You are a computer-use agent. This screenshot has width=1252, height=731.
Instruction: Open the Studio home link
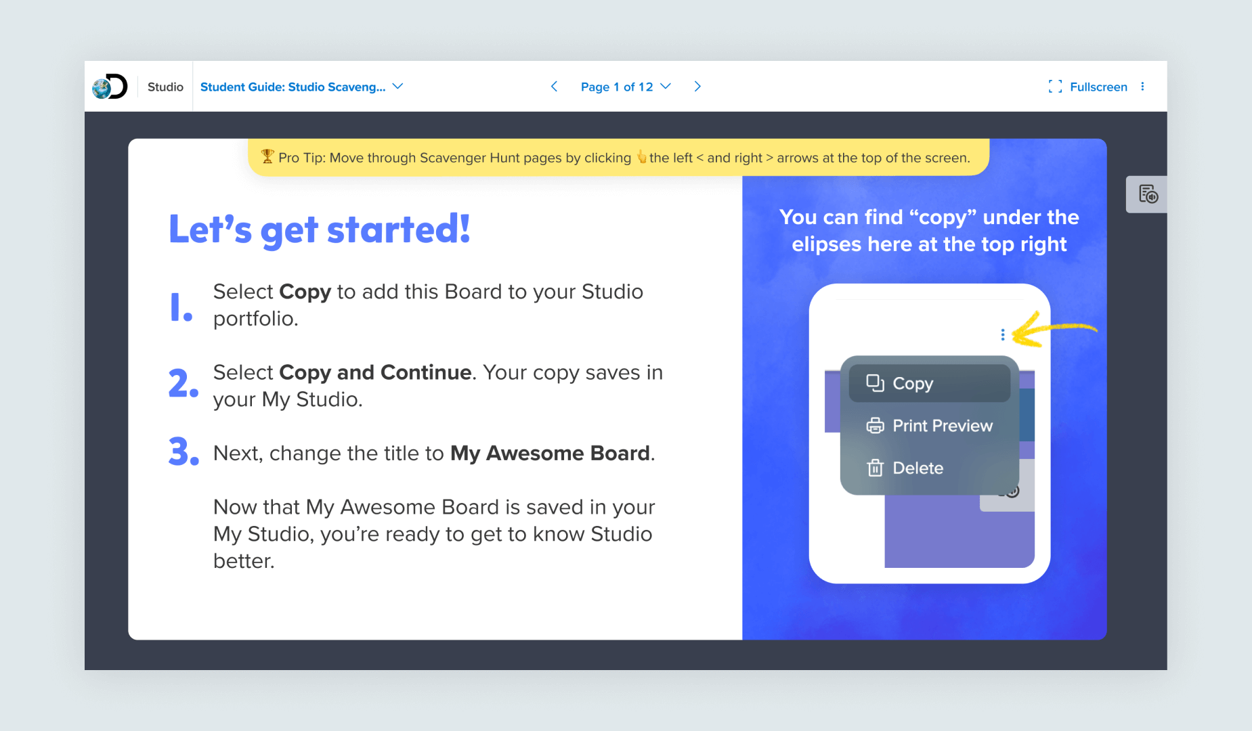coord(165,87)
